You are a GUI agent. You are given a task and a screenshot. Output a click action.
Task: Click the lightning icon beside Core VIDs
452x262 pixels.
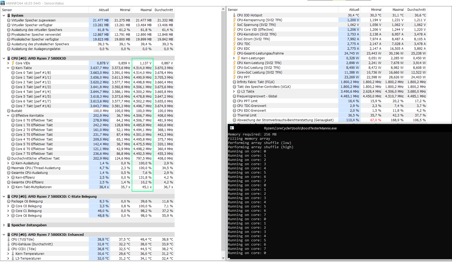[13, 63]
